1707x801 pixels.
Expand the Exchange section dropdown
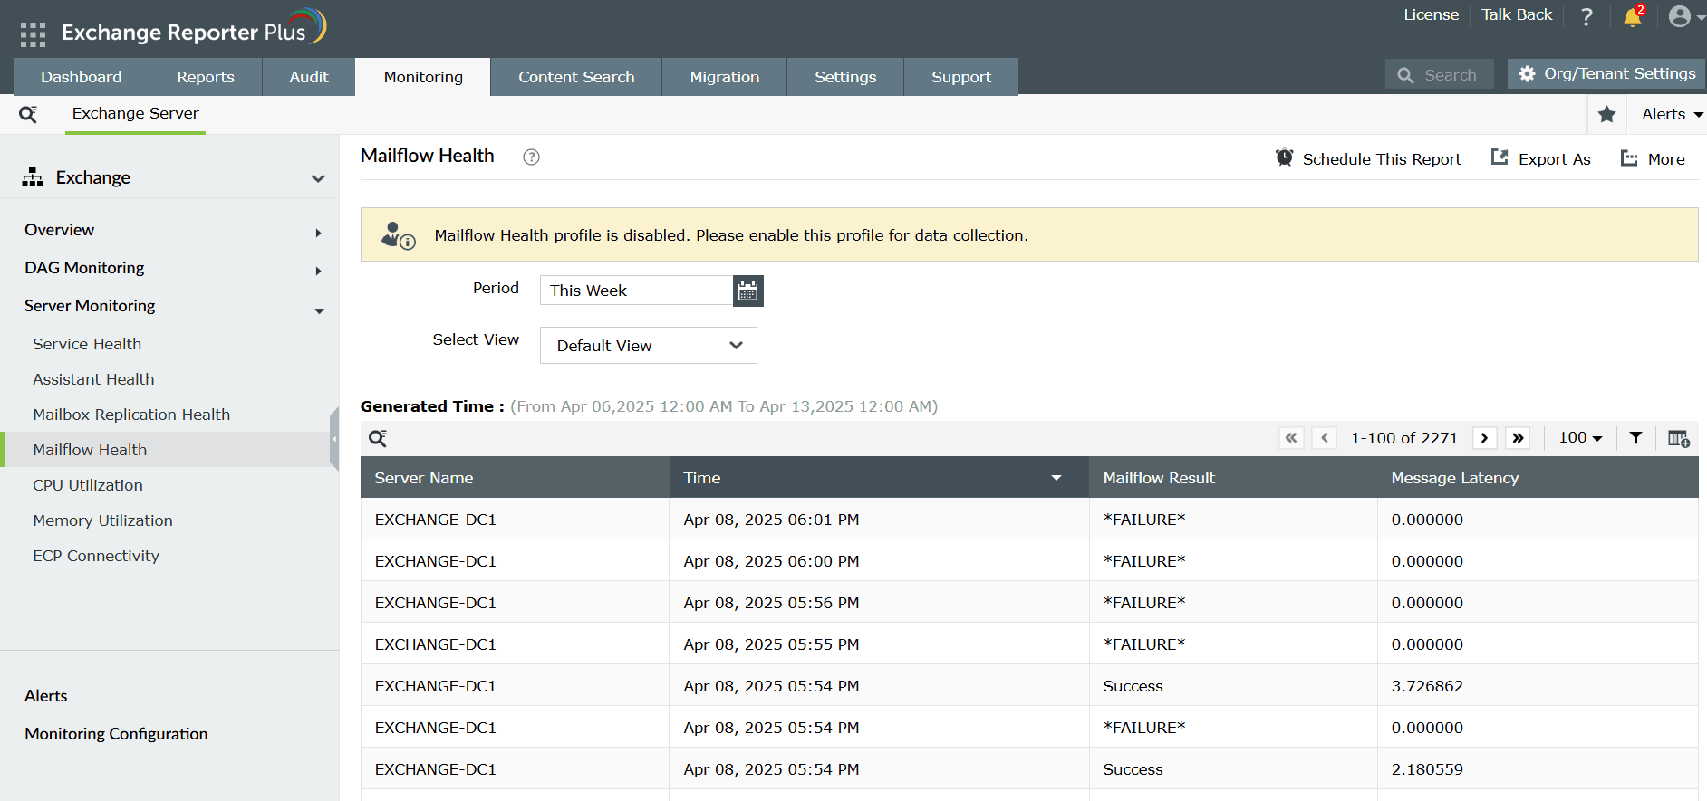tap(318, 178)
